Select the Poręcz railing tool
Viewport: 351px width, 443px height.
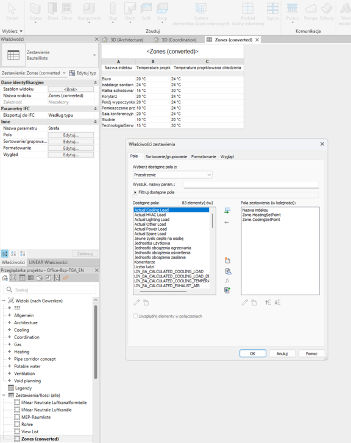coord(292,12)
